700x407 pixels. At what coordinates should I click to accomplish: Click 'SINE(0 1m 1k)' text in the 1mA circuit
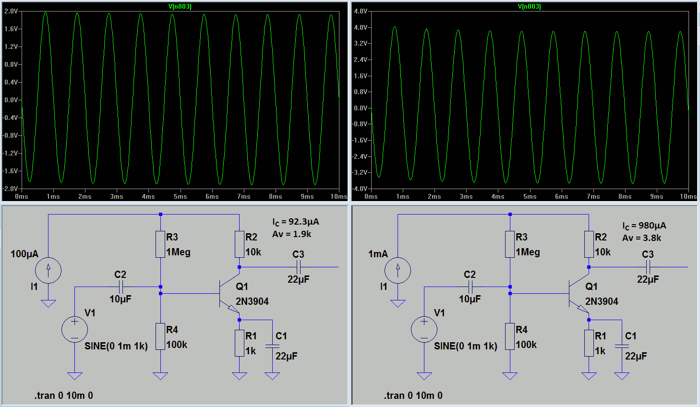click(466, 346)
